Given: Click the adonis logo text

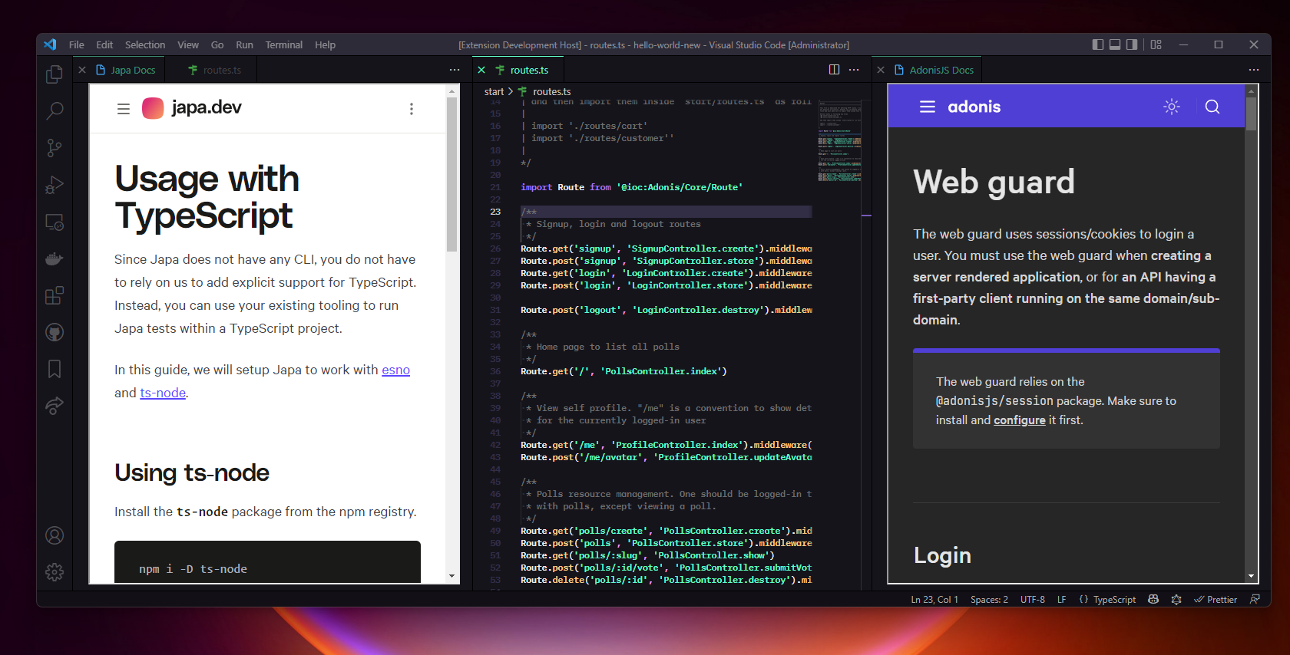Looking at the screenshot, I should [974, 107].
